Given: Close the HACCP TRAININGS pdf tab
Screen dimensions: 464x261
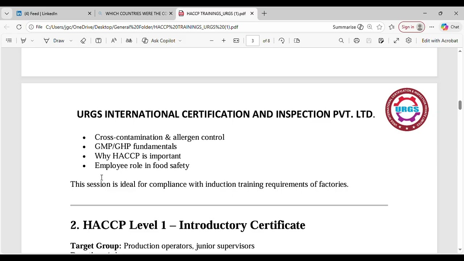Looking at the screenshot, I should [x=252, y=13].
